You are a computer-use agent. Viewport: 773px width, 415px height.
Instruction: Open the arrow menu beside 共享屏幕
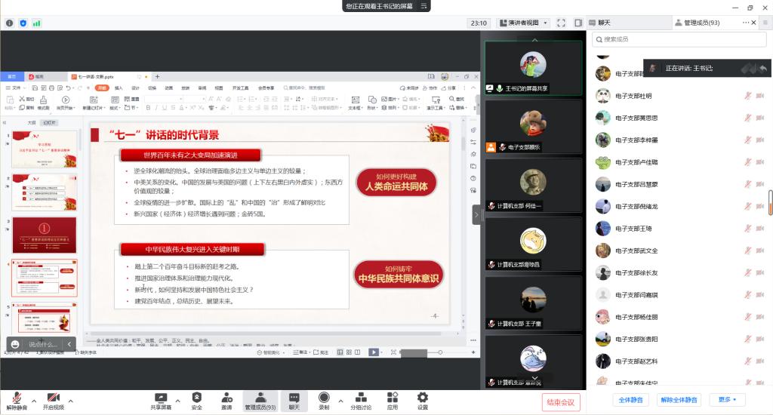[x=178, y=401]
